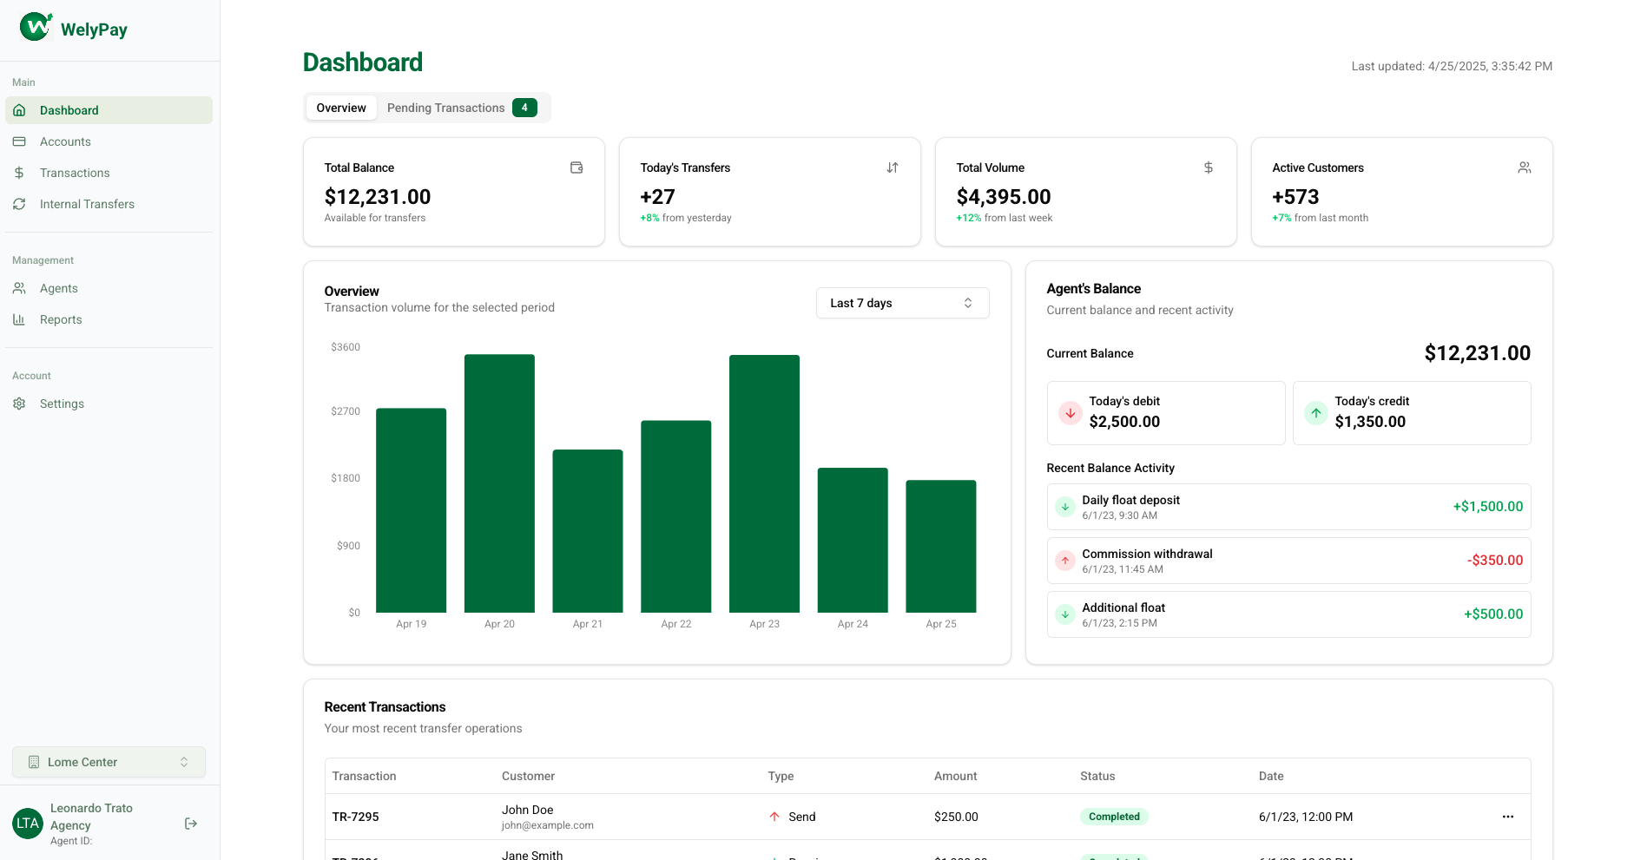Screen dimensions: 1634x860
Task: Expand the Last 7 days period dropdown
Action: (x=903, y=303)
